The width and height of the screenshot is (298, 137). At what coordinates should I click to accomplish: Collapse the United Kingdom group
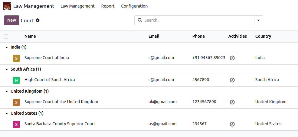(x=7, y=91)
